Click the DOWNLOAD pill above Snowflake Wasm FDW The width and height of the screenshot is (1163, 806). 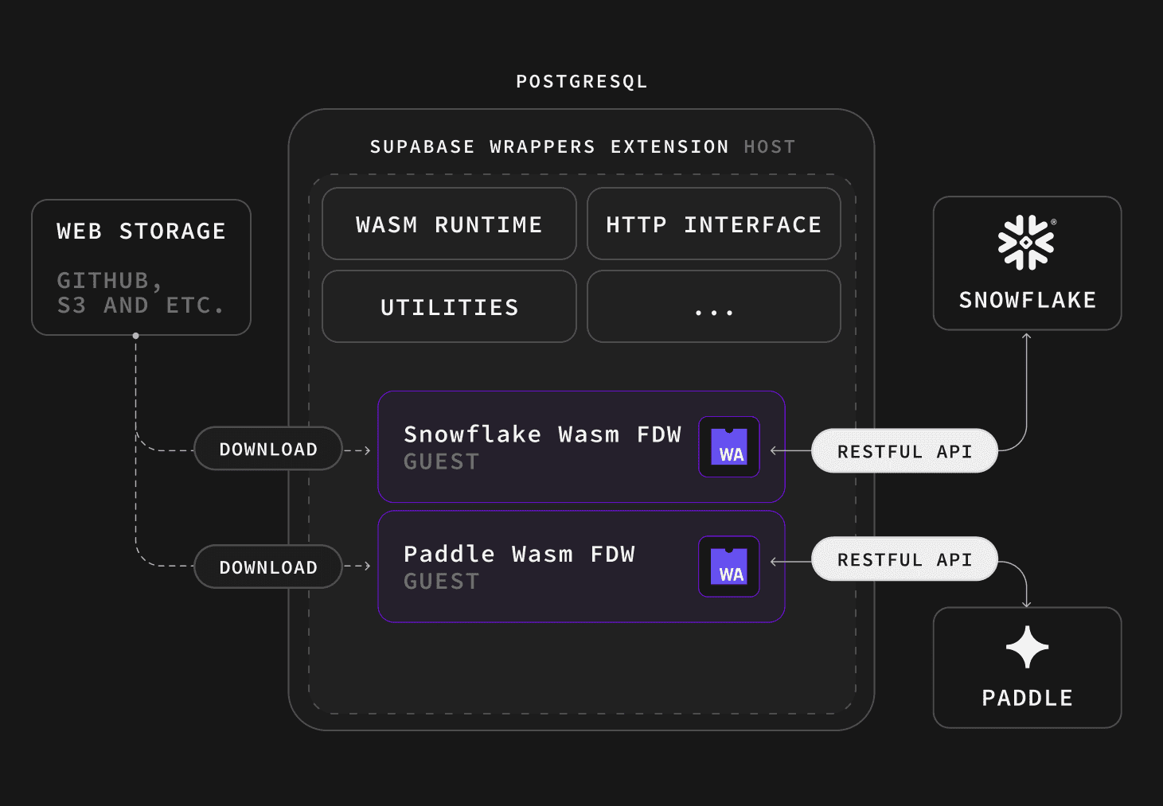pos(267,448)
